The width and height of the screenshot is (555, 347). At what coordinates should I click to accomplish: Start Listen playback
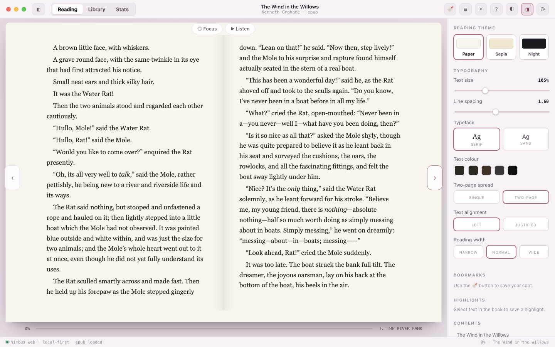240,29
